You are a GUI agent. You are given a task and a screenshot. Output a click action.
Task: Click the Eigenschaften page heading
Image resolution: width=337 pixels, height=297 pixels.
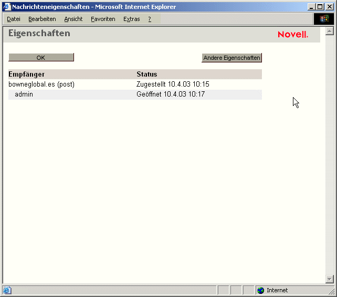39,33
